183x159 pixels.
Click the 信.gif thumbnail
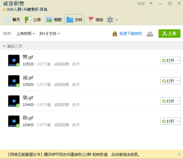[x=14, y=101]
